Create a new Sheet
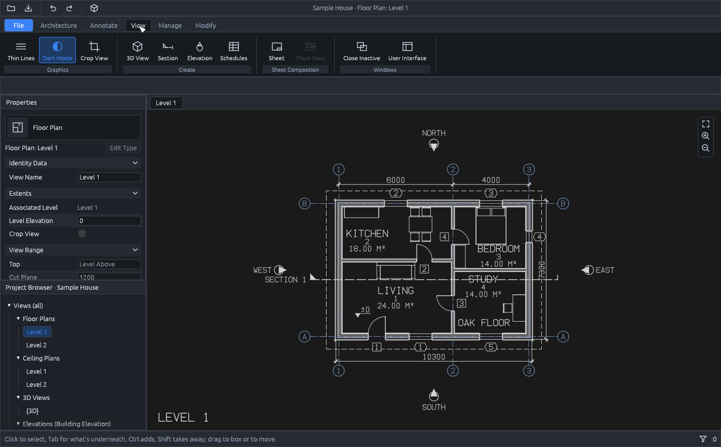Viewport: 721px width, 447px height. [x=276, y=51]
